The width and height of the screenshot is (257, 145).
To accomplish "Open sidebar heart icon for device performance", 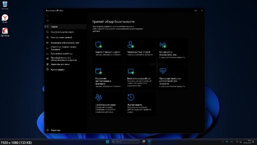I will click(x=47, y=59).
